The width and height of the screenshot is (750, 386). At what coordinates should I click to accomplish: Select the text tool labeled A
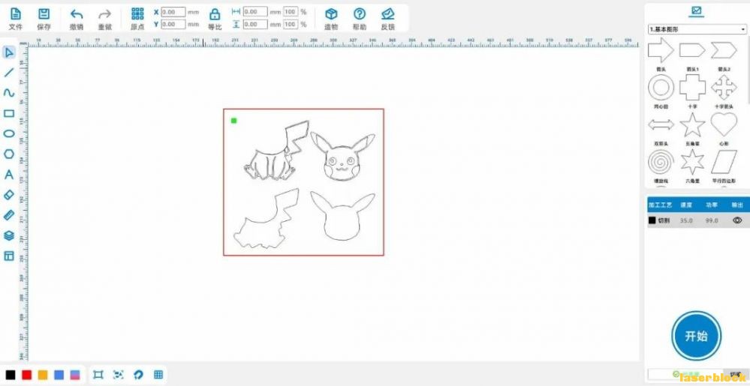pos(8,175)
